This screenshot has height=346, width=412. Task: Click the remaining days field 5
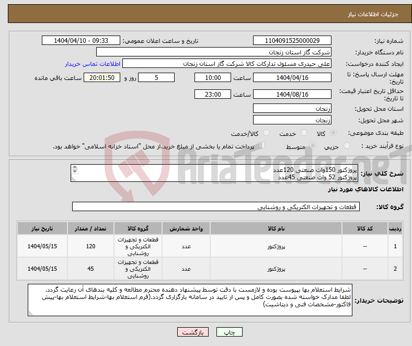point(156,77)
